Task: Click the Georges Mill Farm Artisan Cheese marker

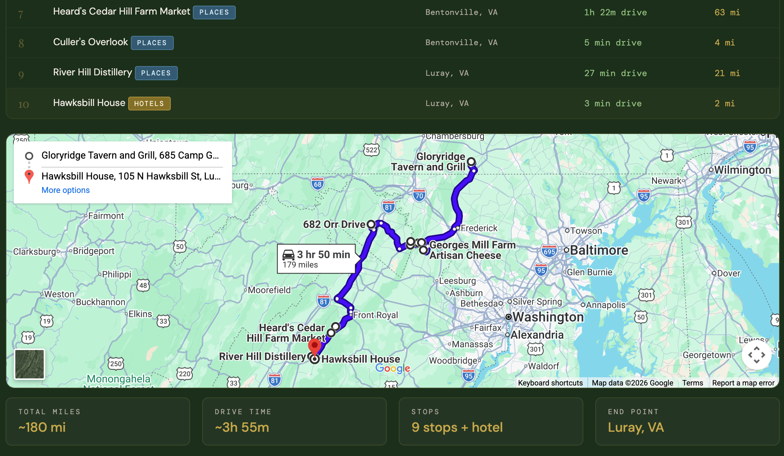Action: [x=423, y=250]
